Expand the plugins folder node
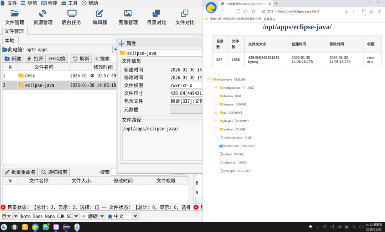The image size is (385, 232). coord(216,121)
